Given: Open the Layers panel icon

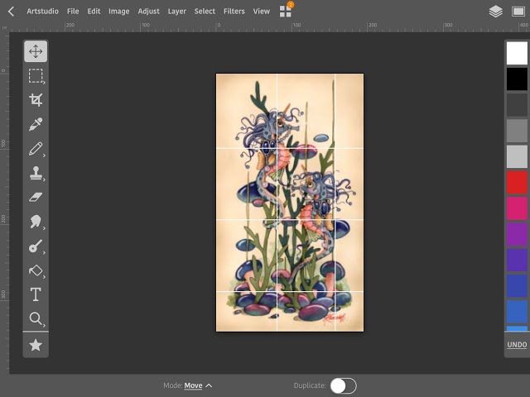Looking at the screenshot, I should pyautogui.click(x=495, y=12).
